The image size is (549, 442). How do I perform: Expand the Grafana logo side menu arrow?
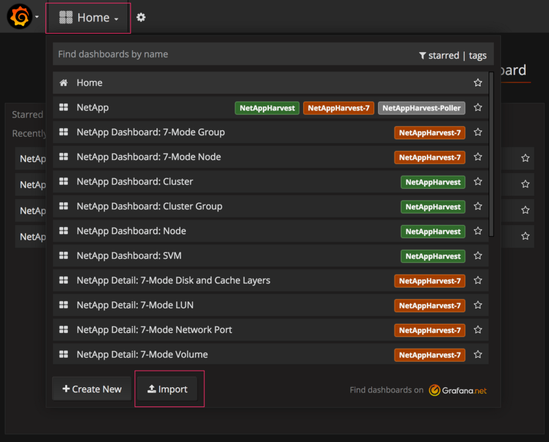[37, 17]
